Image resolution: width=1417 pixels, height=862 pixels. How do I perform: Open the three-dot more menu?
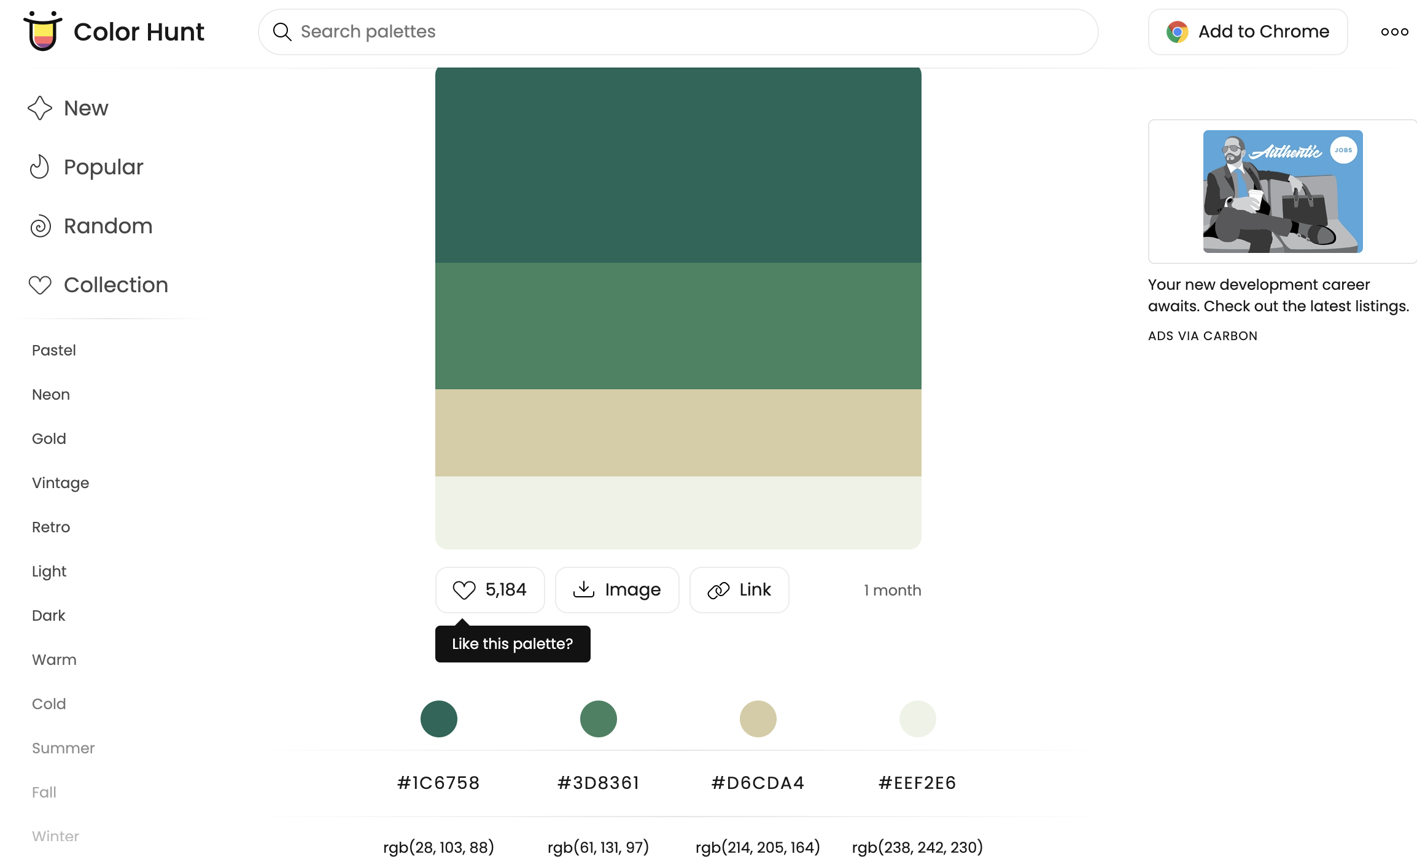click(x=1394, y=32)
